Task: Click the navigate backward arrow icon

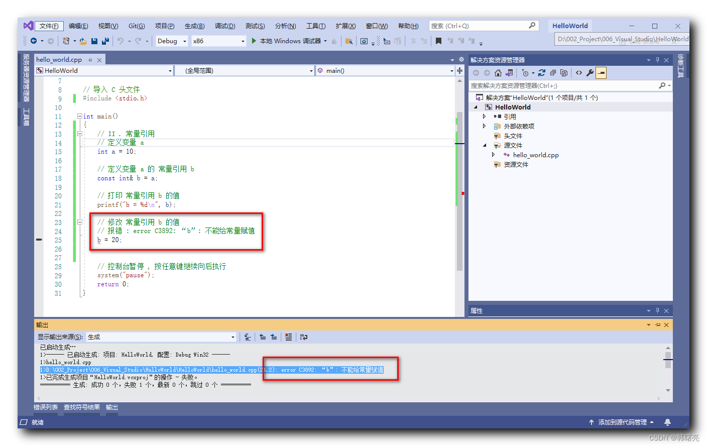Action: click(x=34, y=41)
